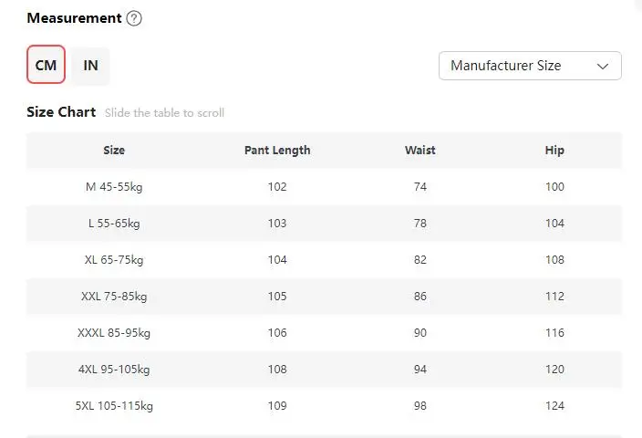Select the M 45-55kg size row
The height and width of the screenshot is (438, 642).
(x=324, y=187)
